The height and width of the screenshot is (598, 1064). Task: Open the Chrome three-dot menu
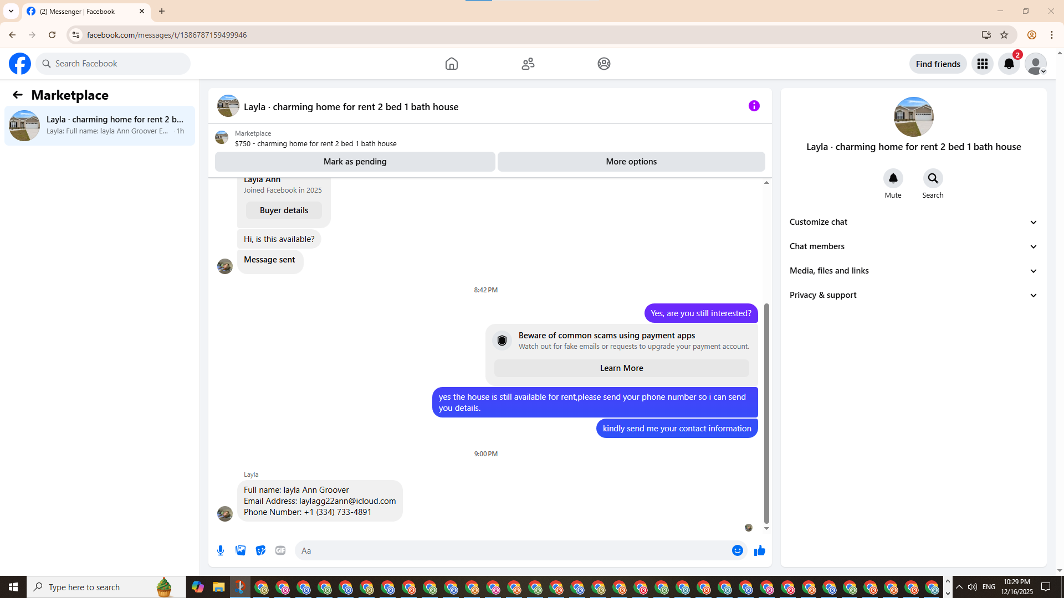[x=1052, y=35]
